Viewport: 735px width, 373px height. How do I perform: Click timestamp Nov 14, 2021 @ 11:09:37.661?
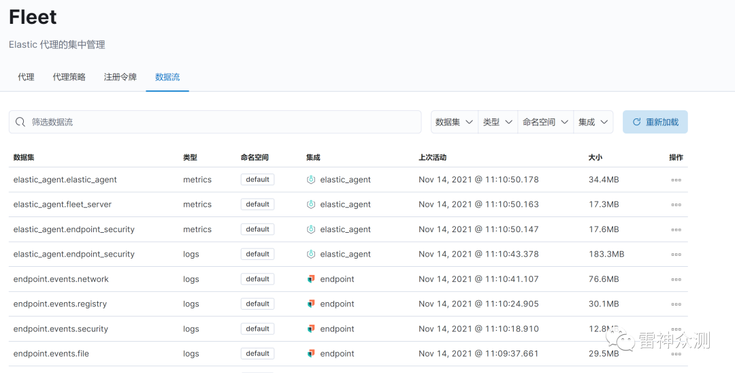tap(478, 353)
